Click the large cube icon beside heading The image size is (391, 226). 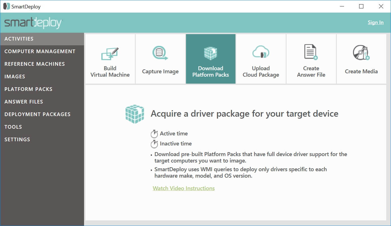tap(135, 114)
